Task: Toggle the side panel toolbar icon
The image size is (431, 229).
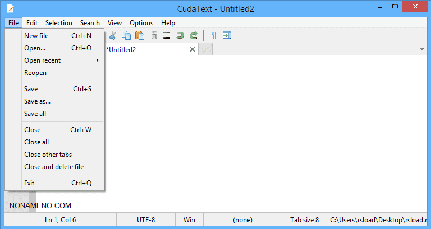Action: click(227, 35)
